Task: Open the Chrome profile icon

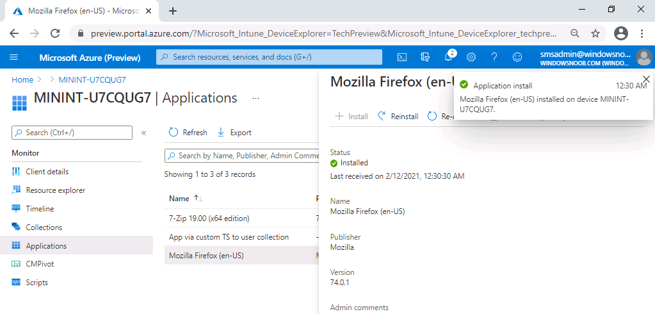Action: (x=621, y=33)
